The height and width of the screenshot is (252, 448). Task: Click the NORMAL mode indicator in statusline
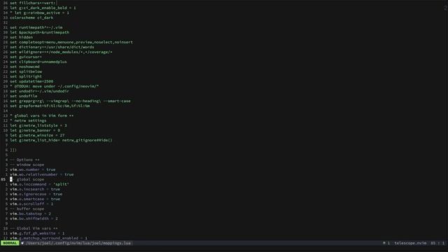pyautogui.click(x=10, y=243)
